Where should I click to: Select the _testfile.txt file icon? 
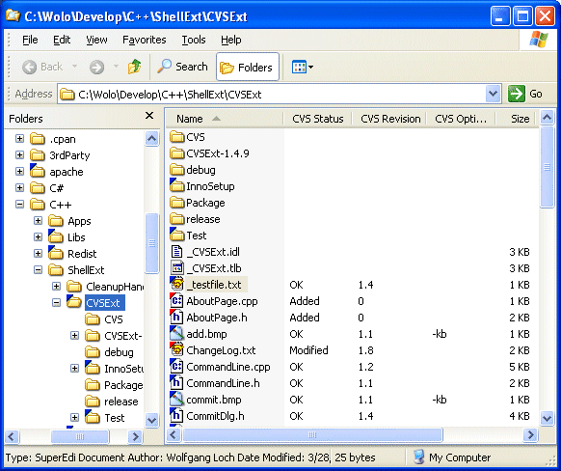tap(176, 284)
